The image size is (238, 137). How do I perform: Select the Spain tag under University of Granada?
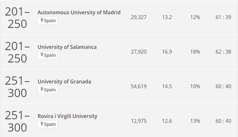pos(48,90)
